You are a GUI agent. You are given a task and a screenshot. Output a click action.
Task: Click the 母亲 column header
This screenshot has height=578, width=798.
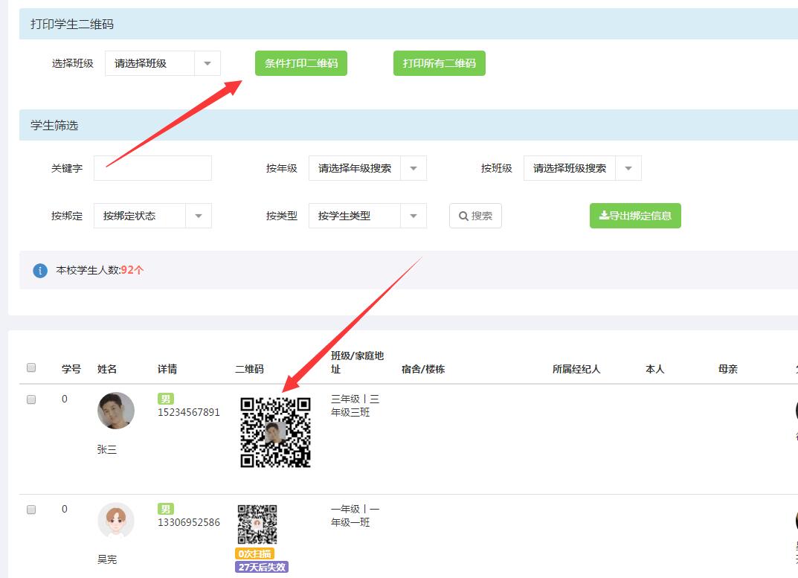[728, 369]
